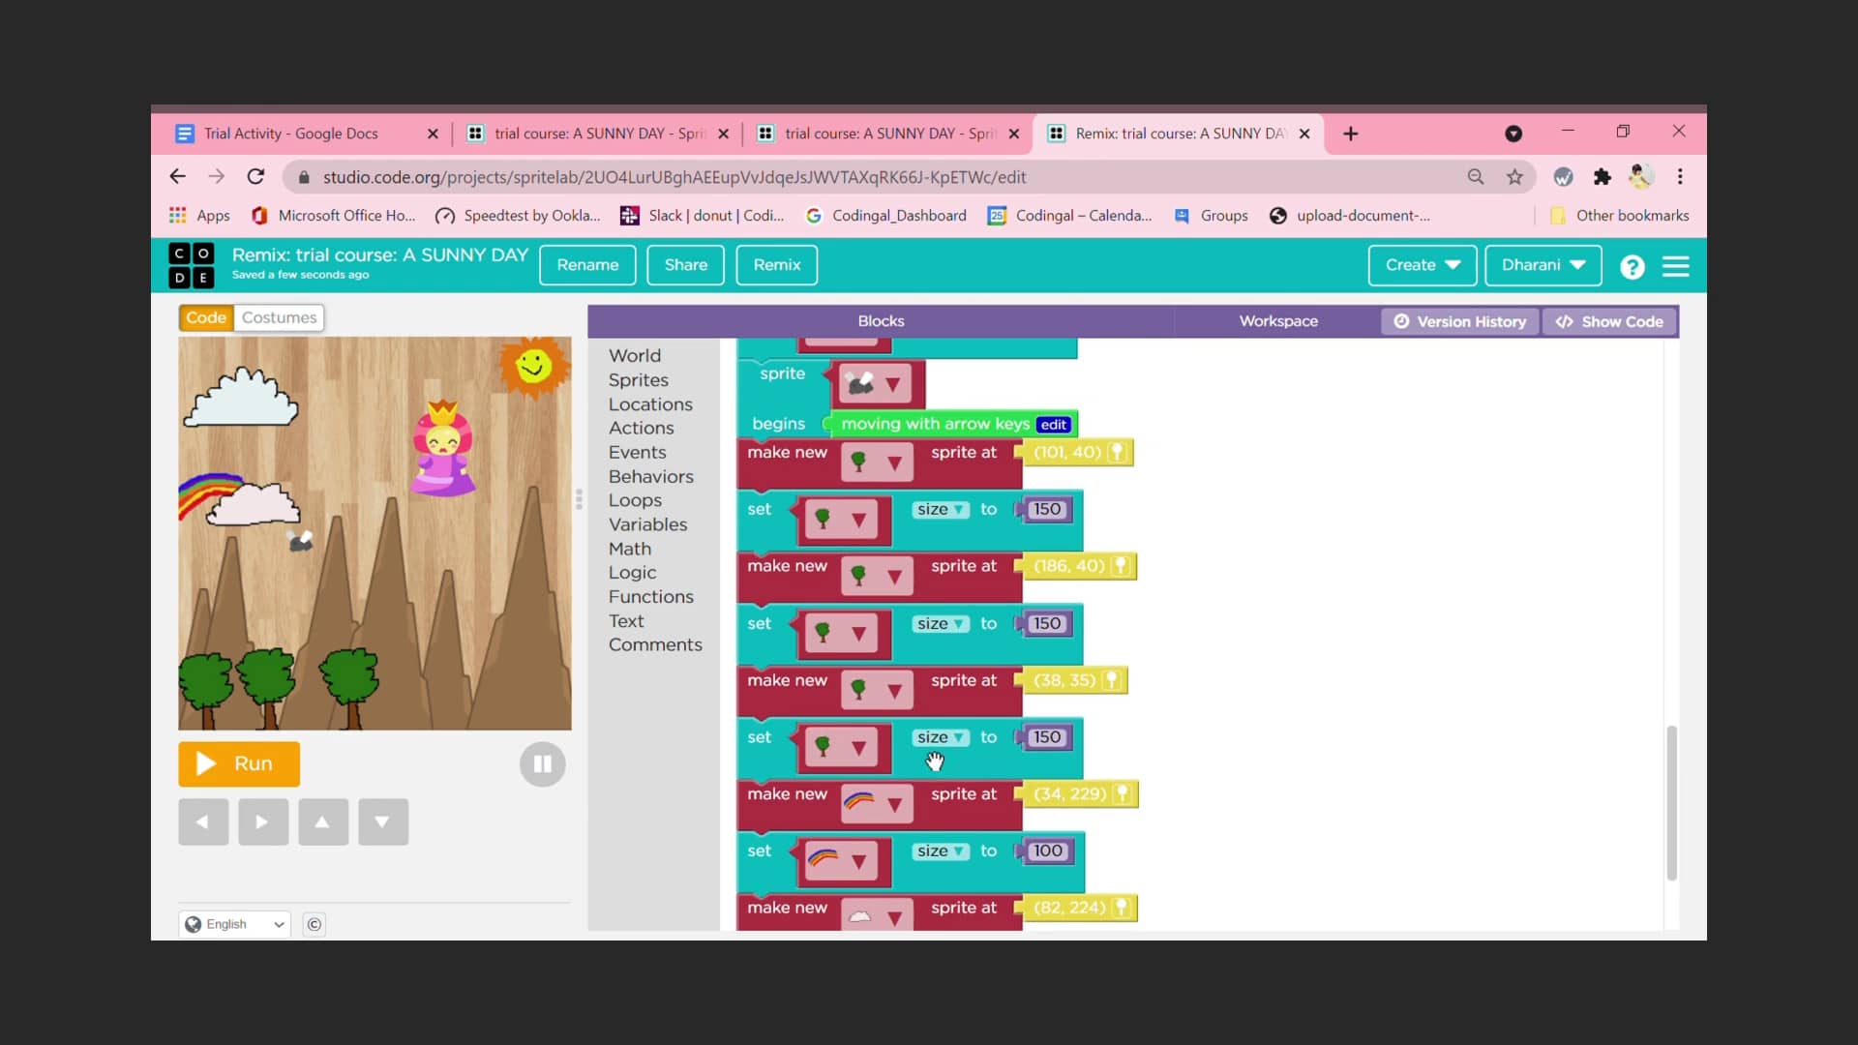Switch to the Costumes tab
1858x1045 pixels.
coord(278,317)
